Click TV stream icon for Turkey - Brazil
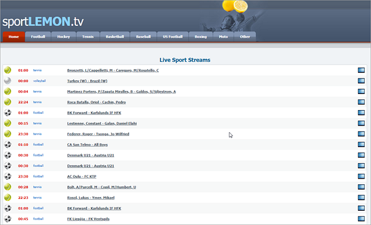 [361, 81]
